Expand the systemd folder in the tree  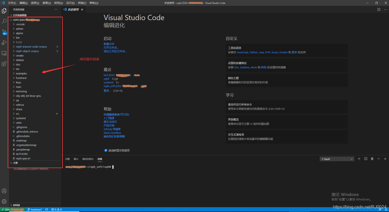[x=21, y=118]
